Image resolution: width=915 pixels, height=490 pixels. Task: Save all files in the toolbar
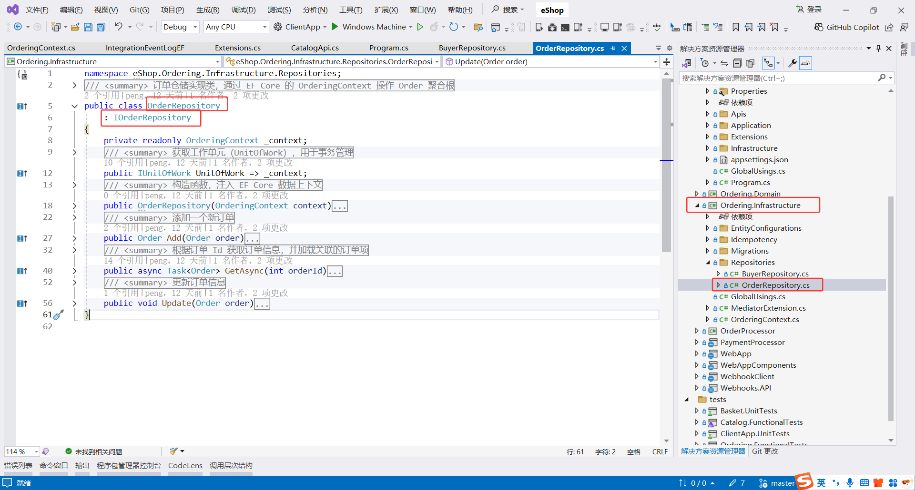(x=101, y=27)
